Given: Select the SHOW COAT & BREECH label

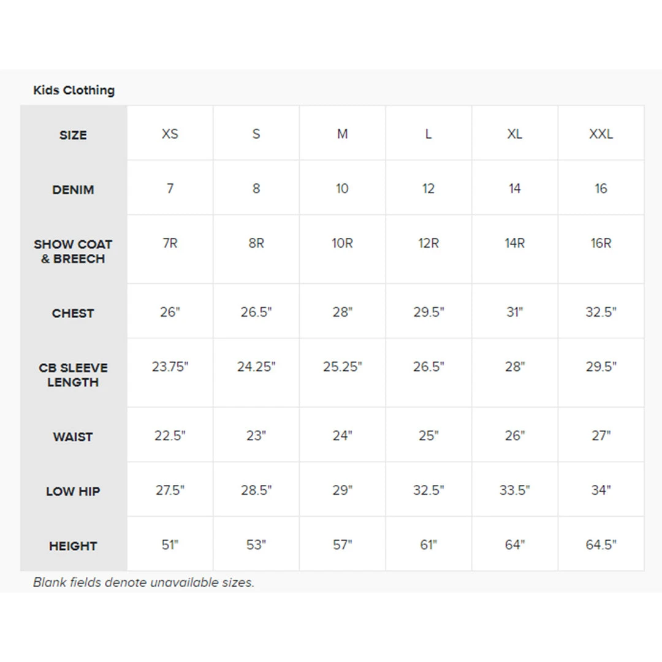Looking at the screenshot, I should pos(73,251).
